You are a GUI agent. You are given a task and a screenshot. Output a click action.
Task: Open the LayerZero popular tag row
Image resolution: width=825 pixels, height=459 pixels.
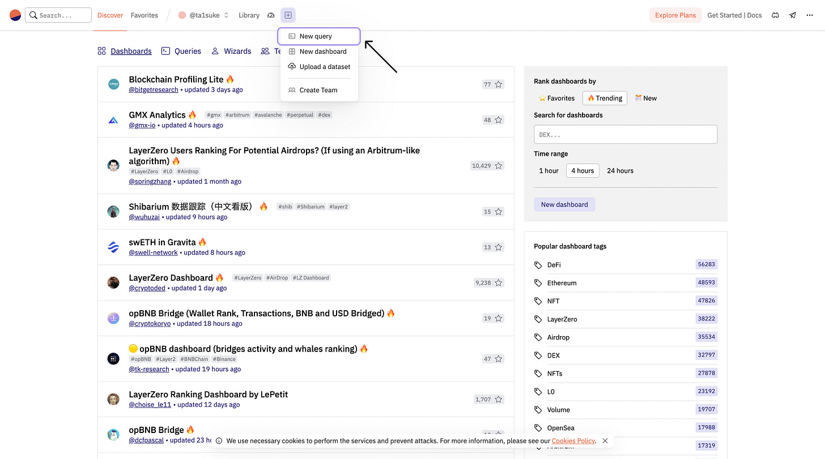[x=626, y=319]
